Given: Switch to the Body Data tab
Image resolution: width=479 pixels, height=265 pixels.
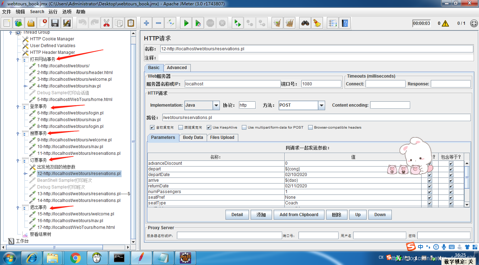Looking at the screenshot, I should point(193,137).
